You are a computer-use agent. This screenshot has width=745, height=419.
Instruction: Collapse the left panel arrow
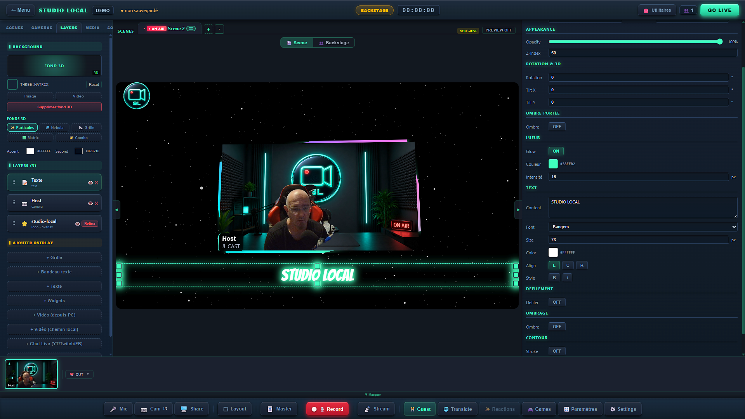(x=116, y=210)
